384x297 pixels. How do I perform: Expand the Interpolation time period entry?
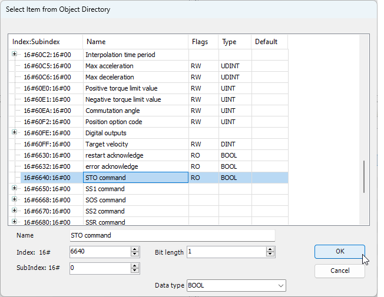tap(15, 55)
